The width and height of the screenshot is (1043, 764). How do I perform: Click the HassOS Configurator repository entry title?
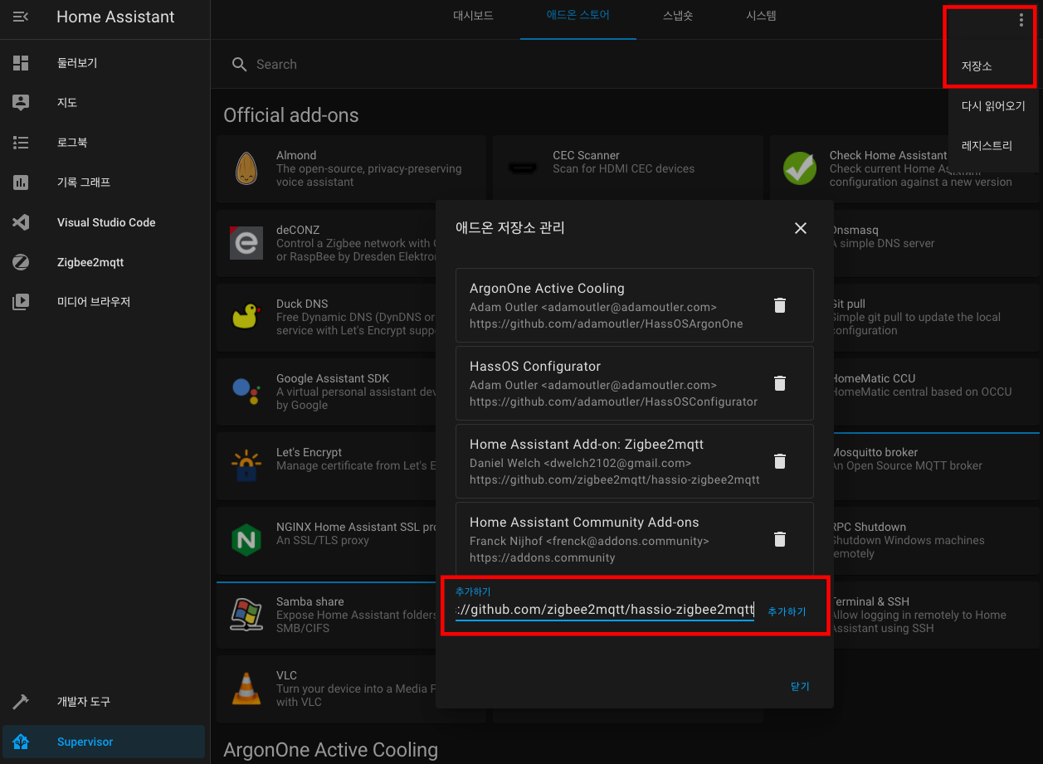pos(535,367)
